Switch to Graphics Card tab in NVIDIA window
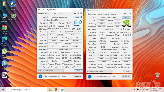164x92 pixels. [x=92, y=14]
